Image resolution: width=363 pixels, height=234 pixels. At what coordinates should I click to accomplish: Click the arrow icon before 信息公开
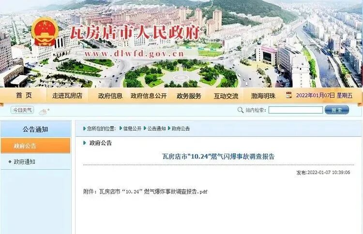(x=121, y=128)
